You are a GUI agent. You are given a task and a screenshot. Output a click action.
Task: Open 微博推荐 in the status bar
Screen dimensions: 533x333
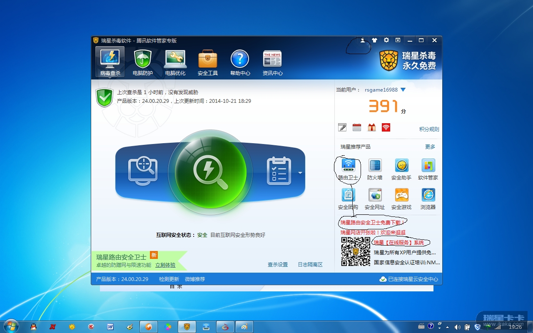[195, 279]
